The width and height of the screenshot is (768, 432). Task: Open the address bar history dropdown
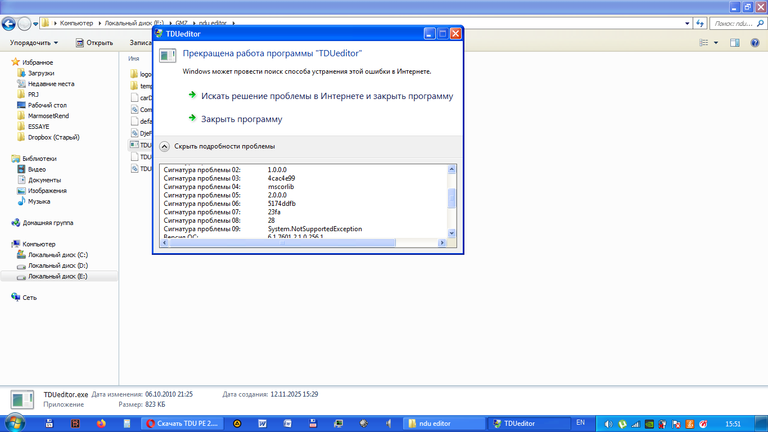(688, 24)
